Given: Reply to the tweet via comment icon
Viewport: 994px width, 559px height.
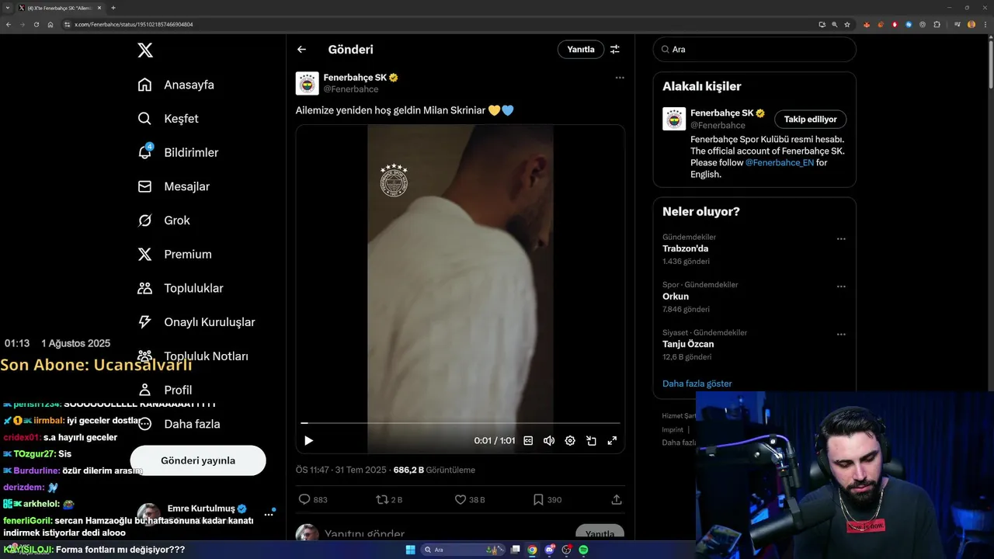Looking at the screenshot, I should click(x=304, y=499).
